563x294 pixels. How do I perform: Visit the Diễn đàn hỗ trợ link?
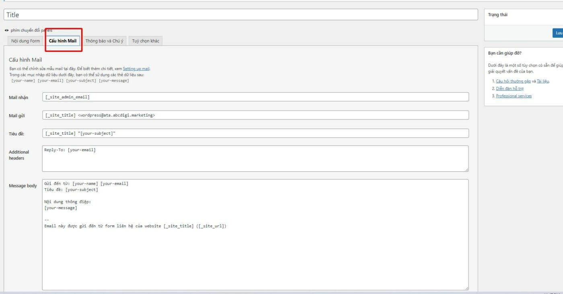coord(510,88)
